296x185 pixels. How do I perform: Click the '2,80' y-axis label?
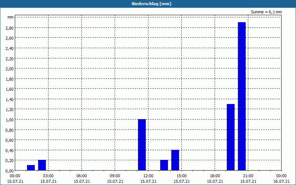click(x=10, y=28)
